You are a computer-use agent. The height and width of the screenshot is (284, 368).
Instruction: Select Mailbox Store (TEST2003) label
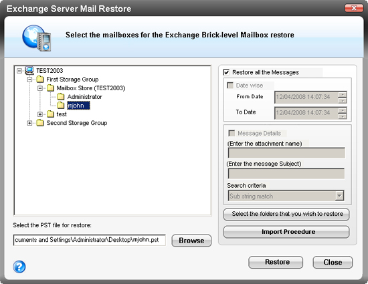coord(91,88)
